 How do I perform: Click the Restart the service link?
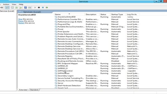[x=21, y=23]
